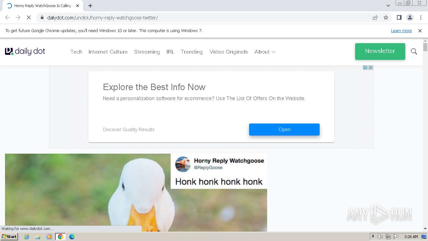Click the browser back arrow
The image size is (428, 241).
[7, 17]
